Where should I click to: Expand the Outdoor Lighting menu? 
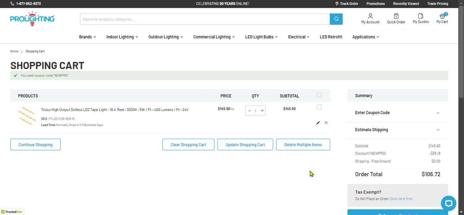coord(165,37)
